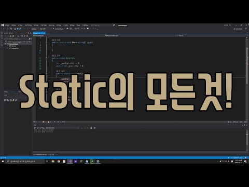
Task: Open the 도움말 (Help) menu
Action: (85, 25)
